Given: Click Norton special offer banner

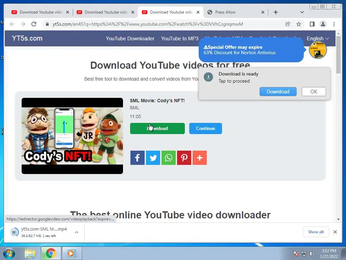Looking at the screenshot, I should (x=251, y=50).
